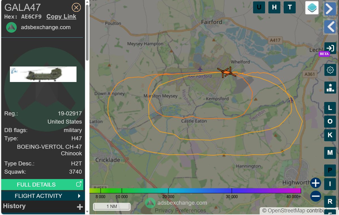The image size is (339, 215).
Task: Expand History with the plus icon
Action: [x=80, y=207]
